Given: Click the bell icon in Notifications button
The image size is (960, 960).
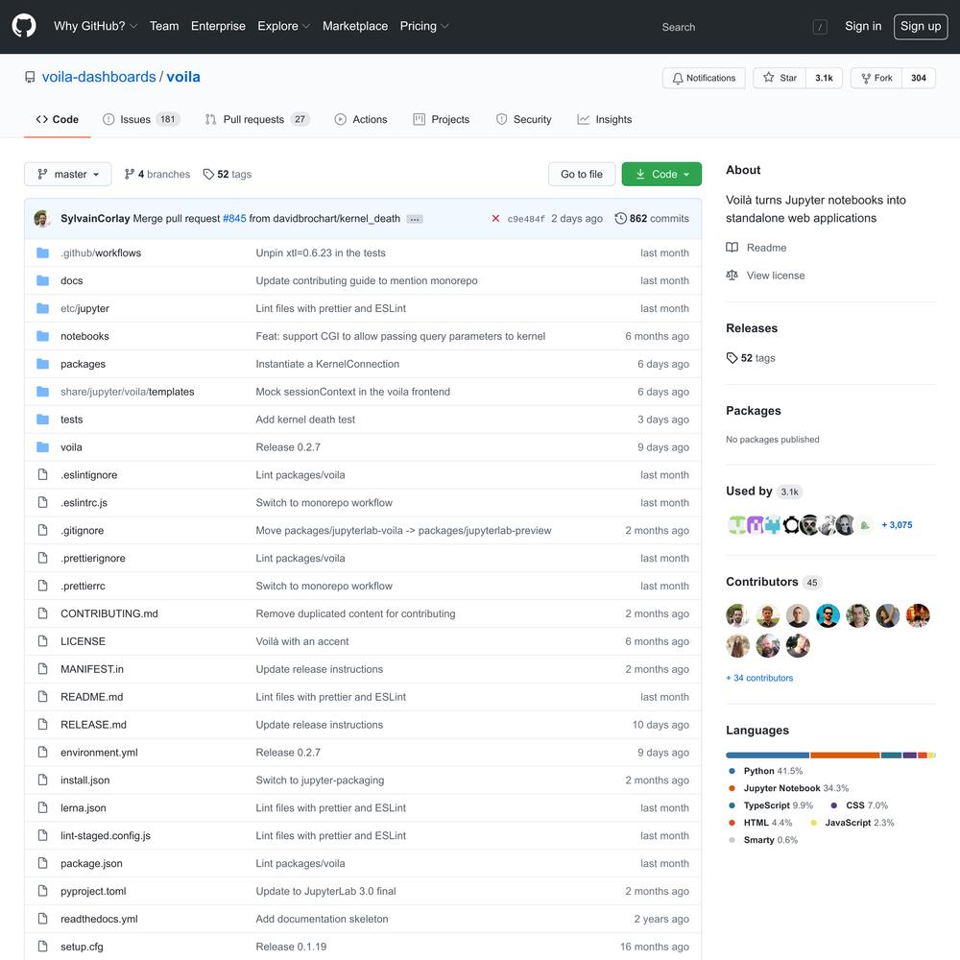Looking at the screenshot, I should (678, 79).
